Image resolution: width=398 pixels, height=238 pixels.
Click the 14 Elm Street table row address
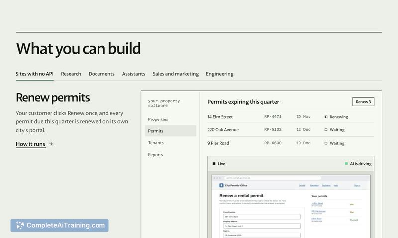pyautogui.click(x=220, y=117)
